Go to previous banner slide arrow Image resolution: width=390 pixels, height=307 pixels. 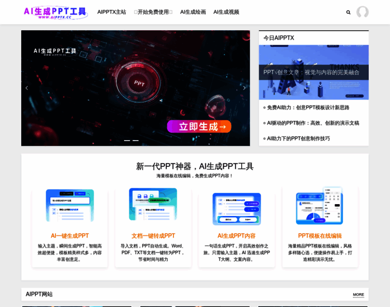point(27,88)
